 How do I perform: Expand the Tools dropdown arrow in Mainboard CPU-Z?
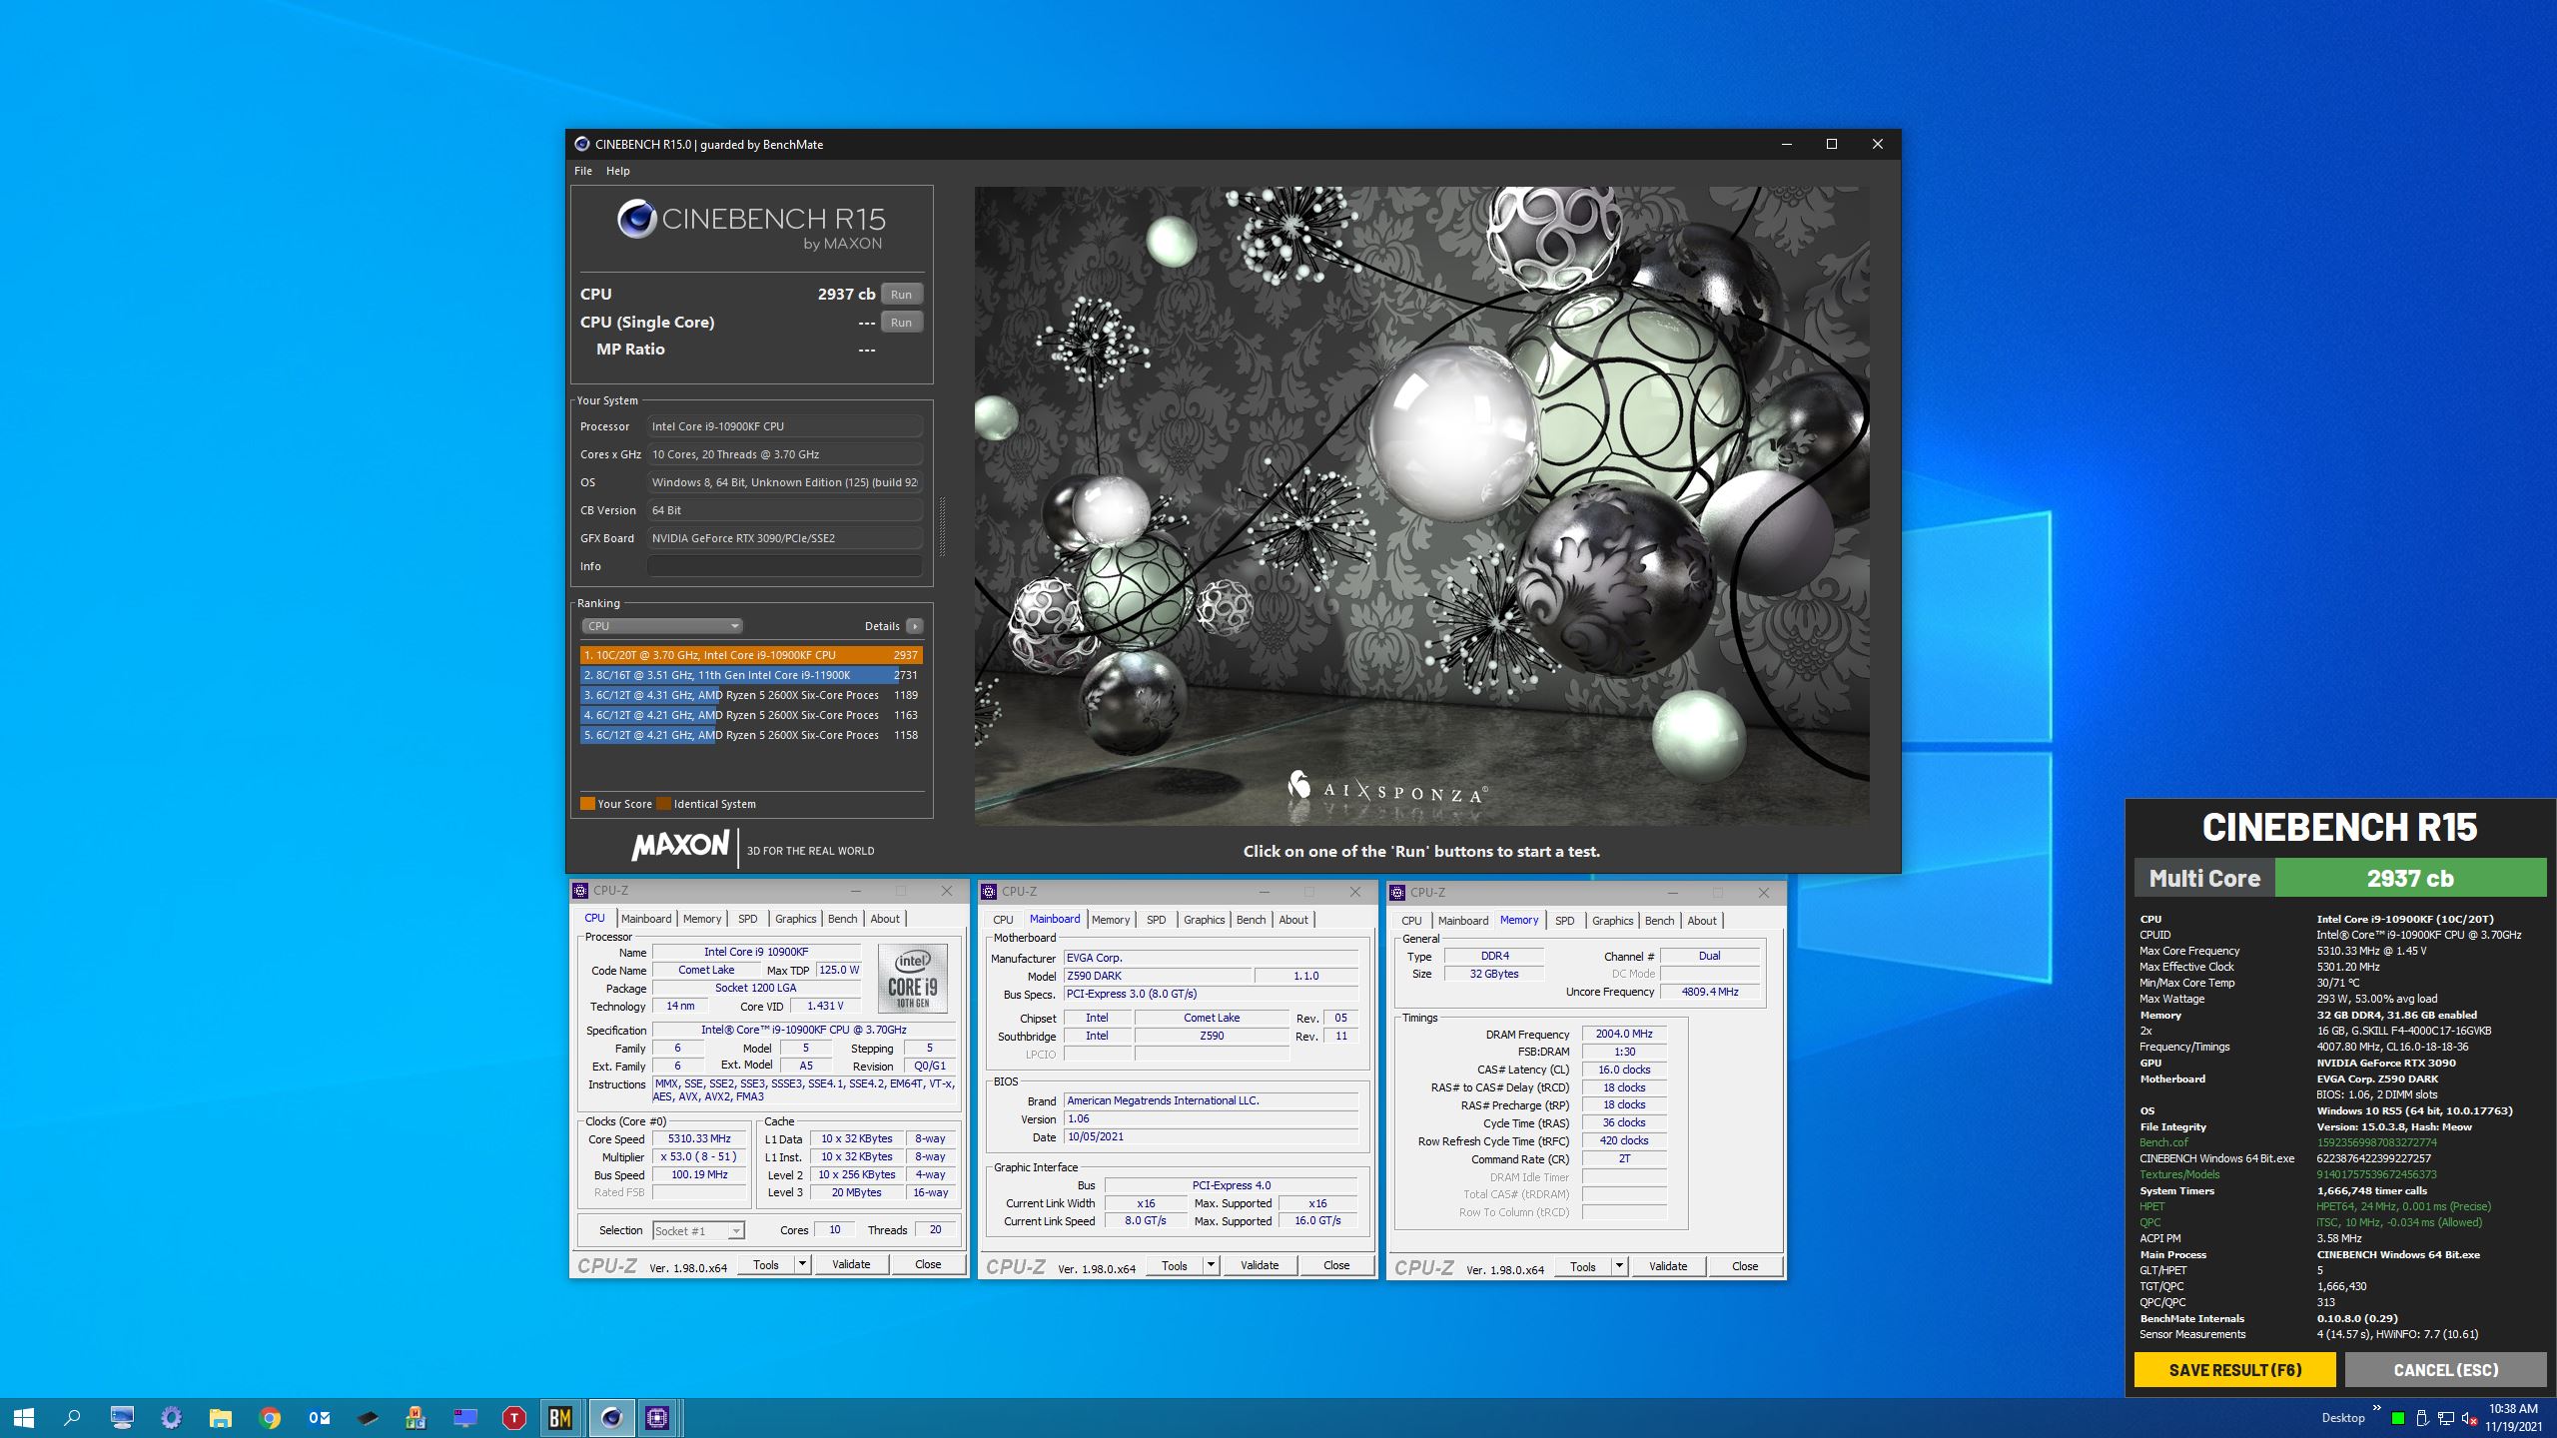1211,1265
